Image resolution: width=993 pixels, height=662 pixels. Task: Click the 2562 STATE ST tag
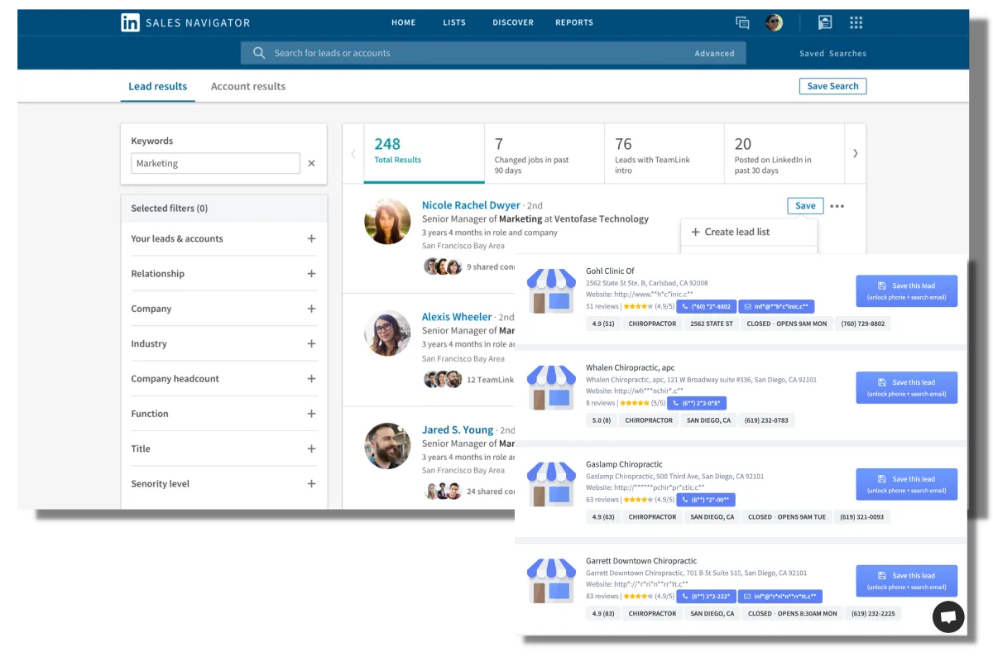(x=712, y=324)
